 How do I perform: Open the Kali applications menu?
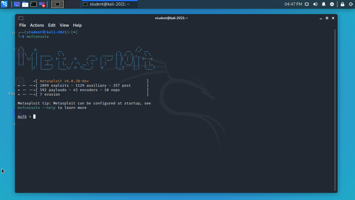pyautogui.click(x=4, y=4)
